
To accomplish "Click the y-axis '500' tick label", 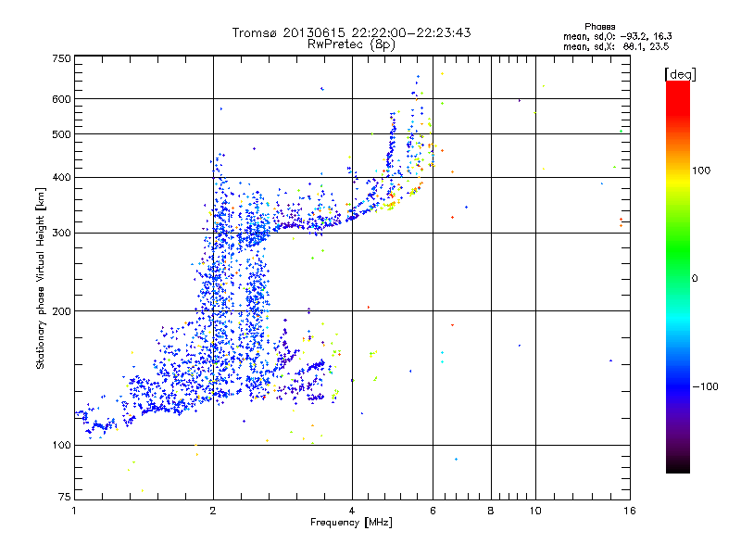I will (x=61, y=134).
